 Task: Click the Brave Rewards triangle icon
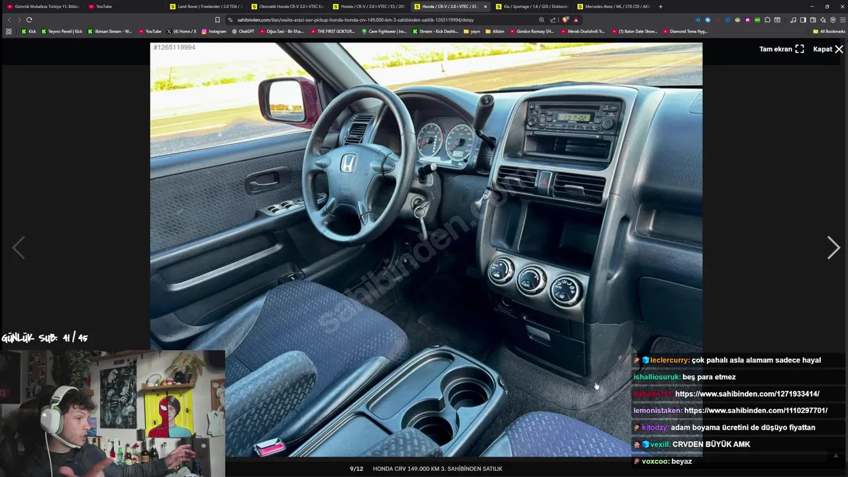pyautogui.click(x=576, y=20)
